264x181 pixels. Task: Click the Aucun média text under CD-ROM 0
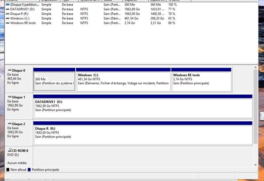pos(17,163)
